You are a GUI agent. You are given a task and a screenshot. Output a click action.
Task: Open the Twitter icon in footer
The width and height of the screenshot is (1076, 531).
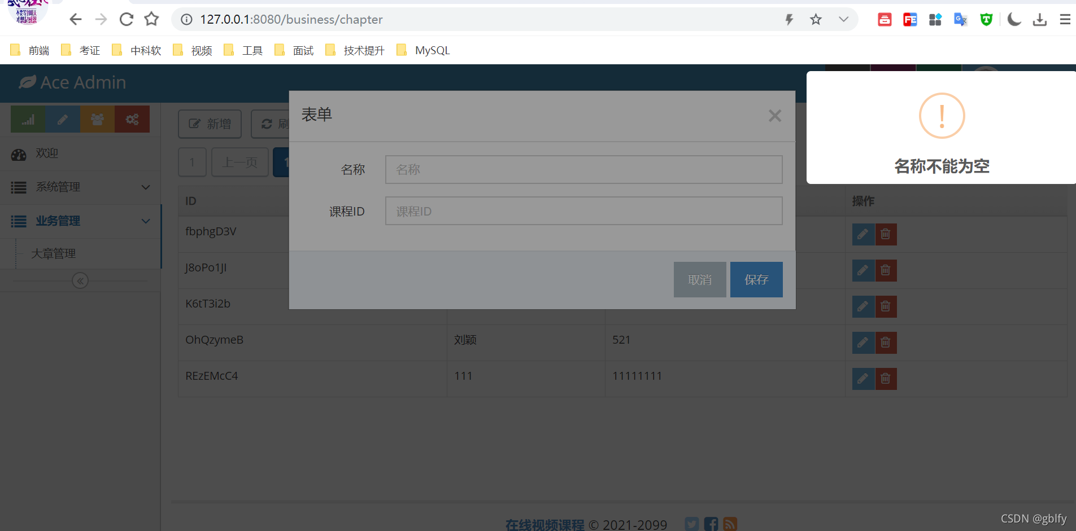691,524
